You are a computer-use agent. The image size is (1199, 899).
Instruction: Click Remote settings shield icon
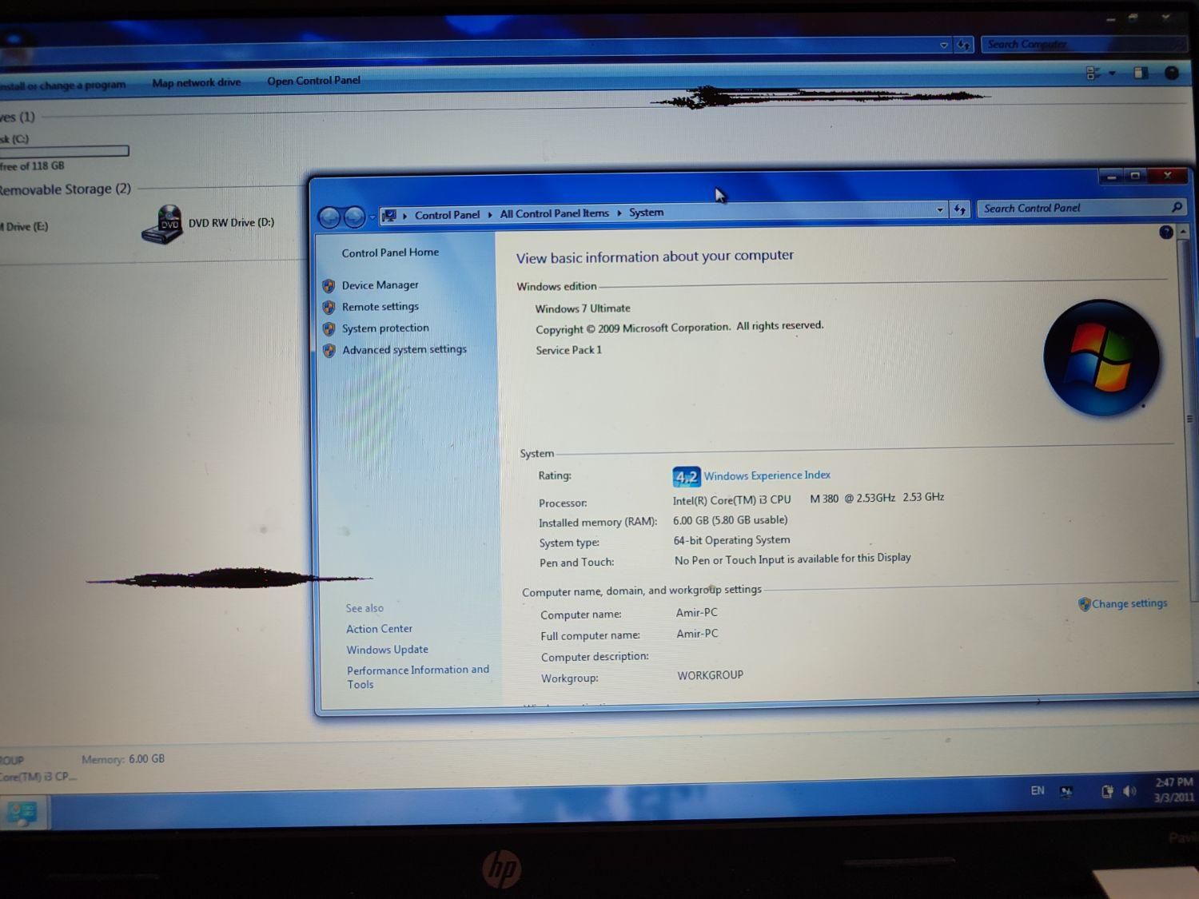pos(329,307)
